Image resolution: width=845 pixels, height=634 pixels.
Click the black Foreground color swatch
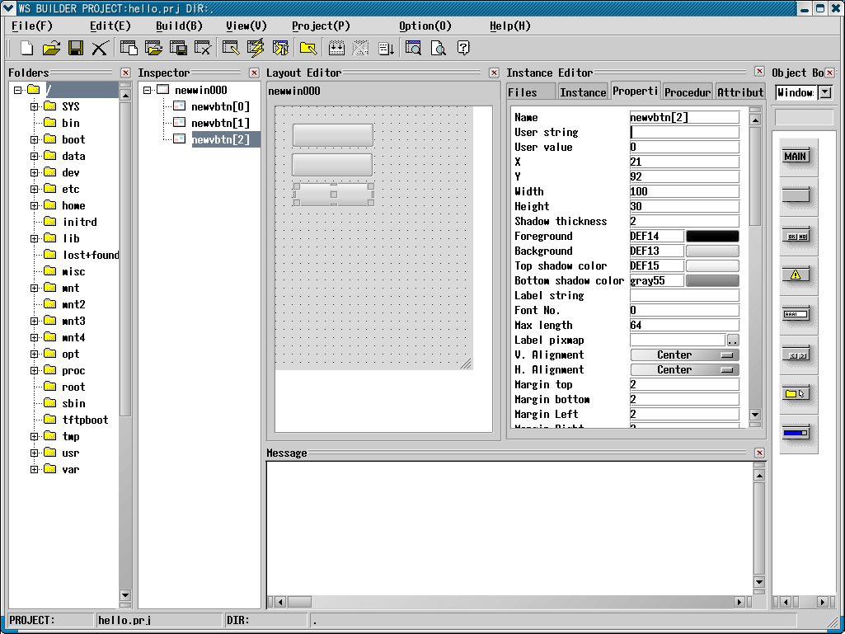pos(712,236)
